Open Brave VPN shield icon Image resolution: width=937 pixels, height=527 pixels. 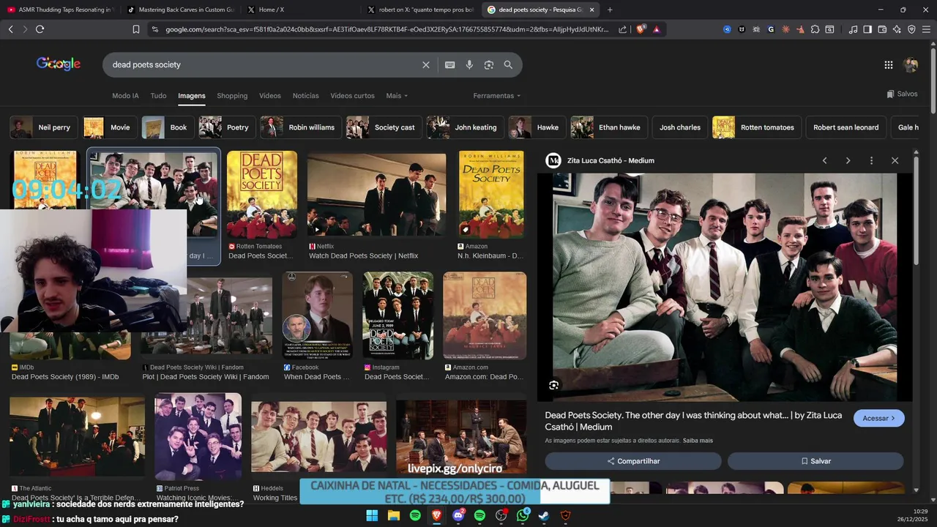click(x=911, y=29)
